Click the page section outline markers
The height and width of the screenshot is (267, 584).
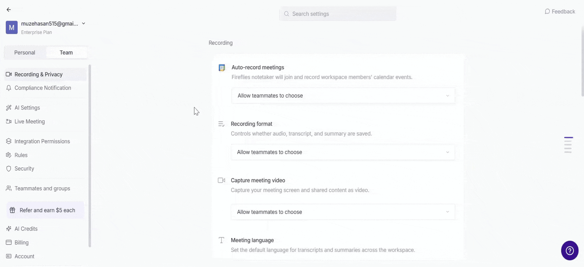tap(568, 145)
